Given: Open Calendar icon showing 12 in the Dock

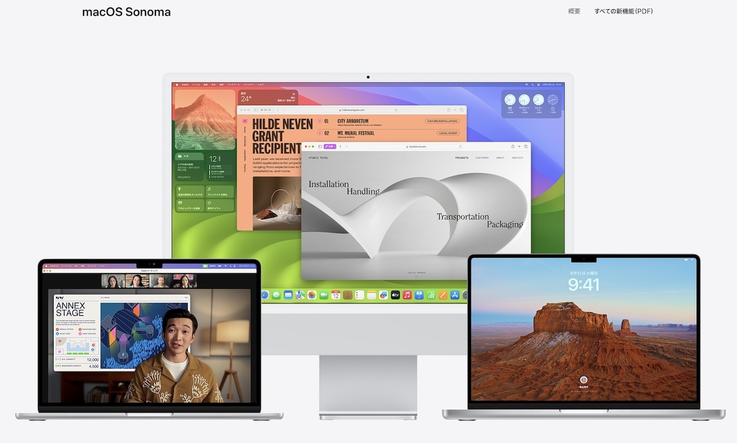Looking at the screenshot, I should (336, 295).
